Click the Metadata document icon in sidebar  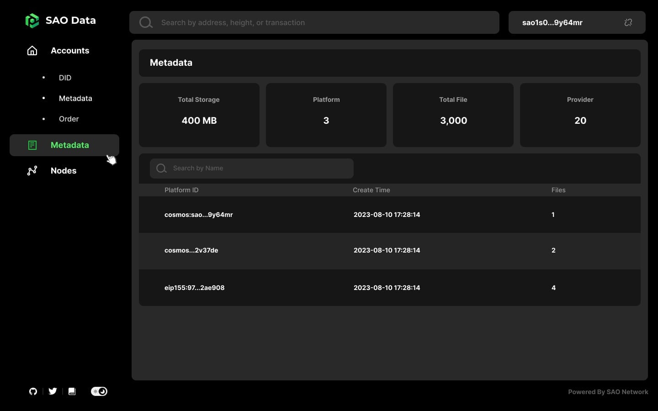[x=32, y=145]
